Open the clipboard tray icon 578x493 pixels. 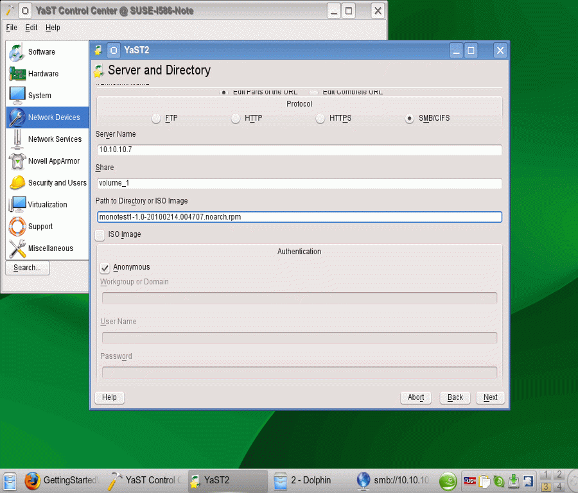tap(484, 481)
